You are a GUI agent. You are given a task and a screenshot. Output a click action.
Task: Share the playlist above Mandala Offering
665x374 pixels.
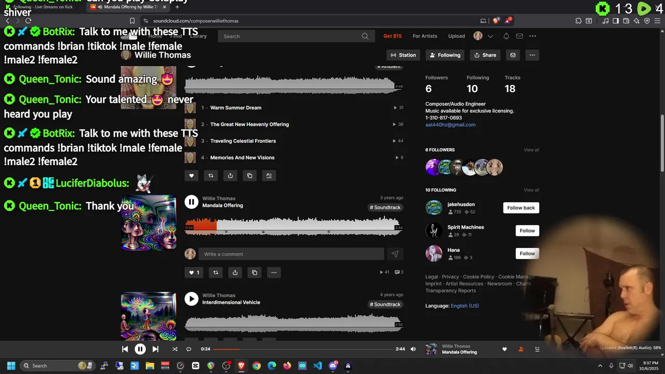tap(230, 176)
